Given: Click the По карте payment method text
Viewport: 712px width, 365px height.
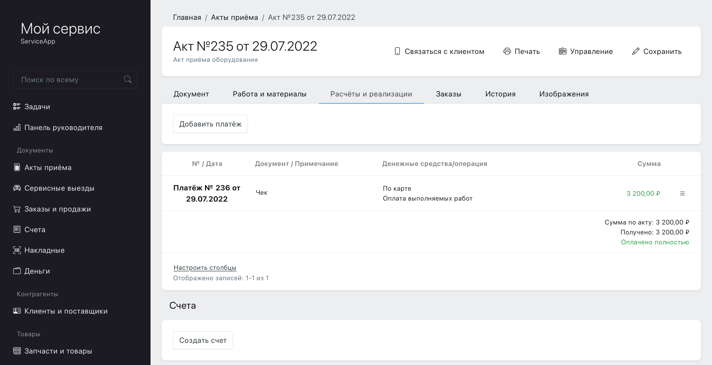Looking at the screenshot, I should coord(397,188).
